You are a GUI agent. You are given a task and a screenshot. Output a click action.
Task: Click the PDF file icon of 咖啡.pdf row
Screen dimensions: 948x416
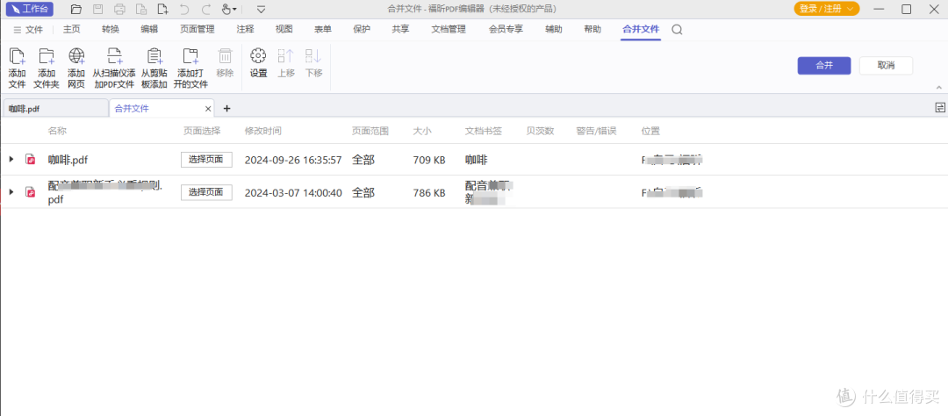[x=30, y=160]
